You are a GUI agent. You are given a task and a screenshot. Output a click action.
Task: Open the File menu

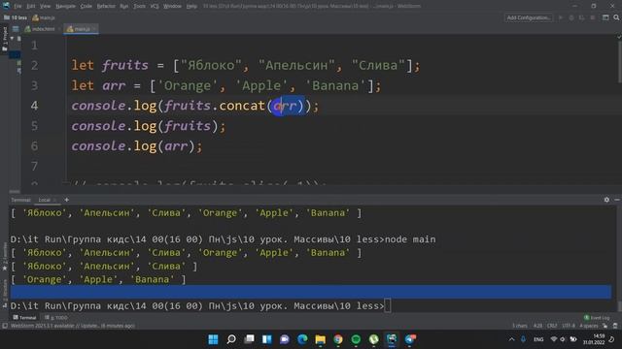(x=17, y=6)
